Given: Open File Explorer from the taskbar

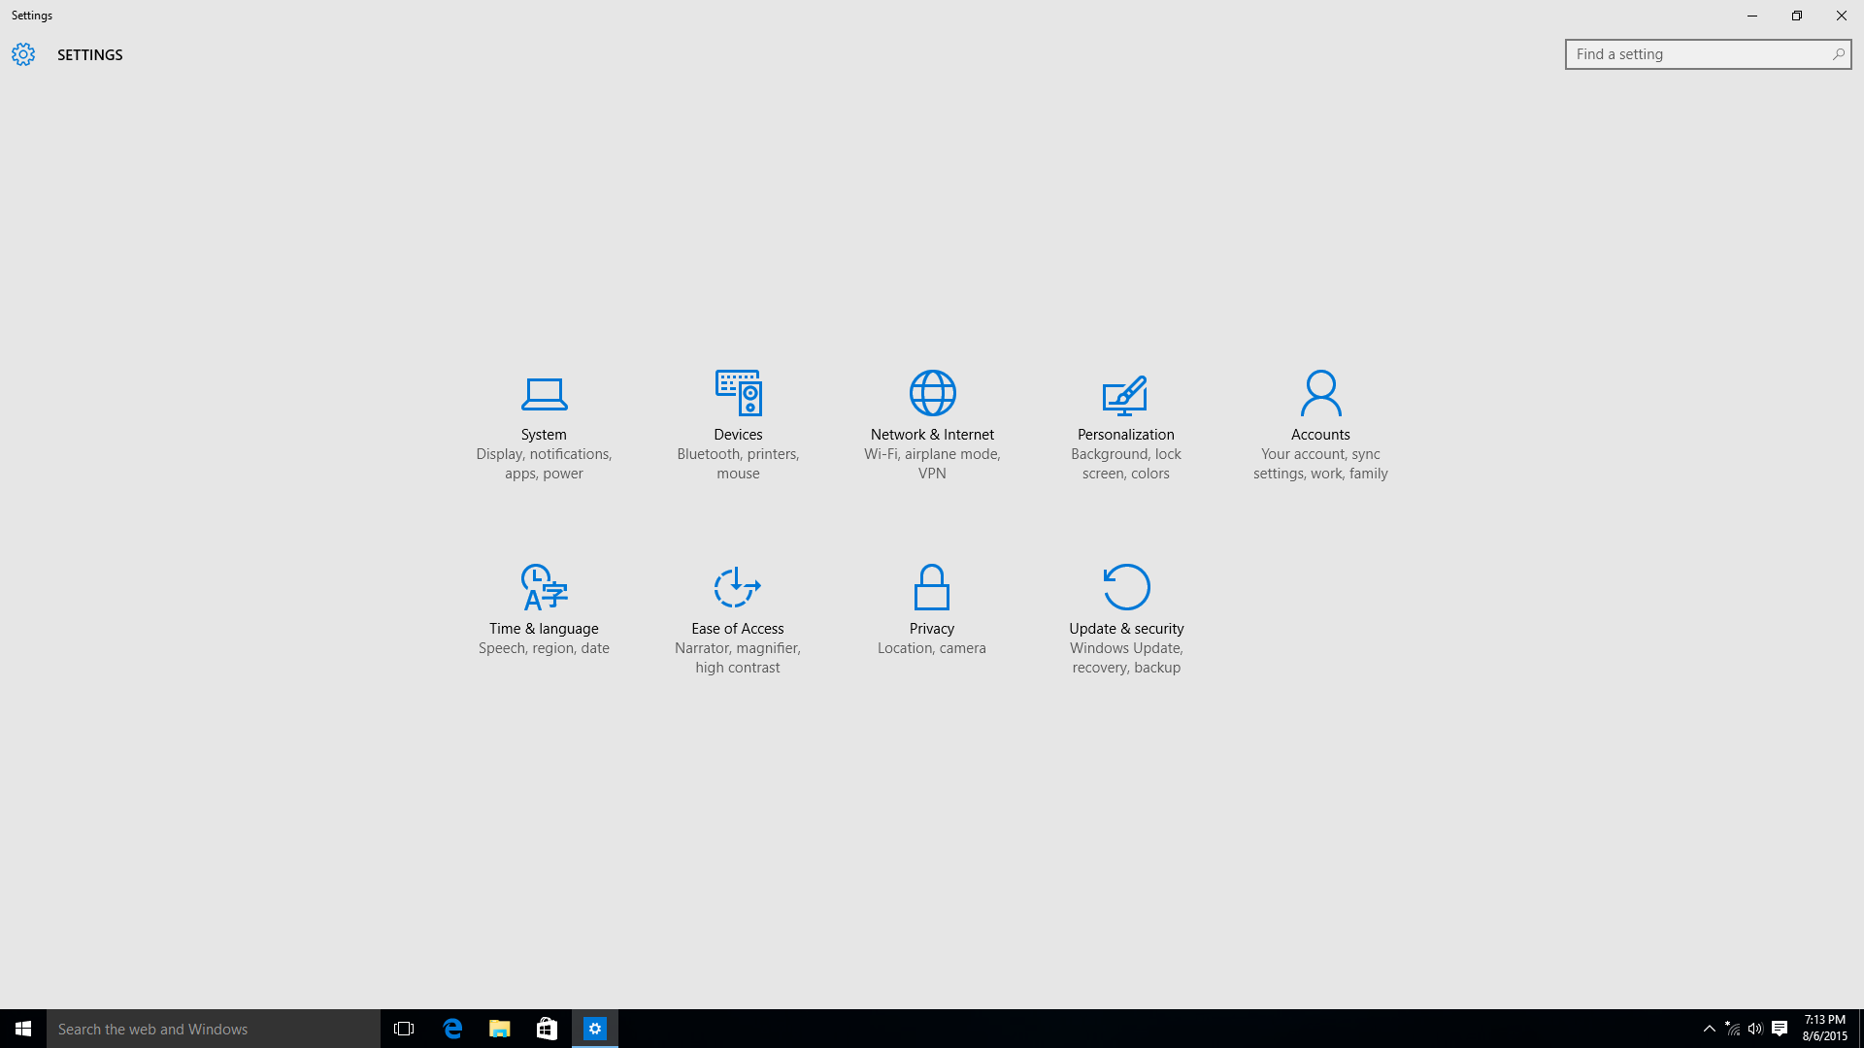Looking at the screenshot, I should tap(500, 1029).
